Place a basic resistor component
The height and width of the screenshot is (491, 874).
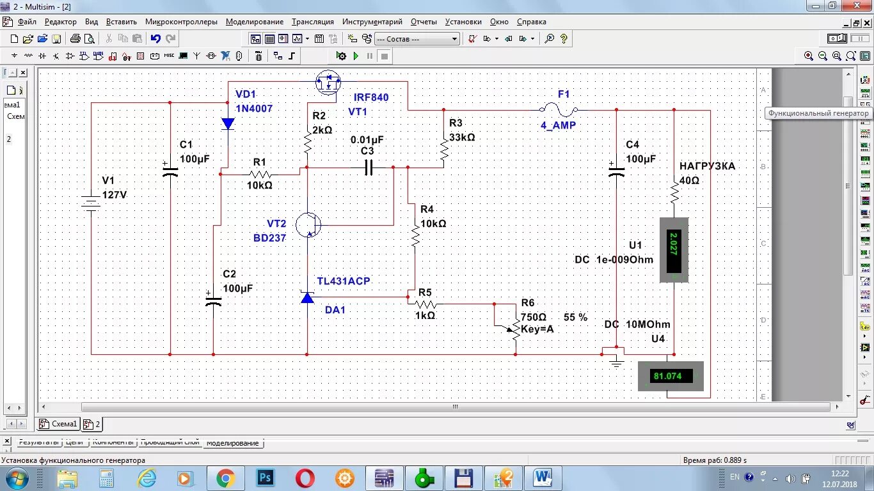[x=28, y=56]
